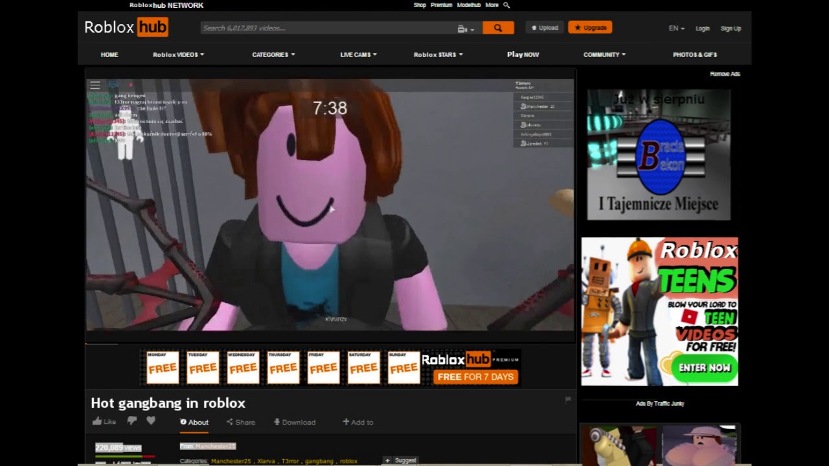This screenshot has width=829, height=466.
Task: Click the Upload button
Action: click(x=545, y=28)
